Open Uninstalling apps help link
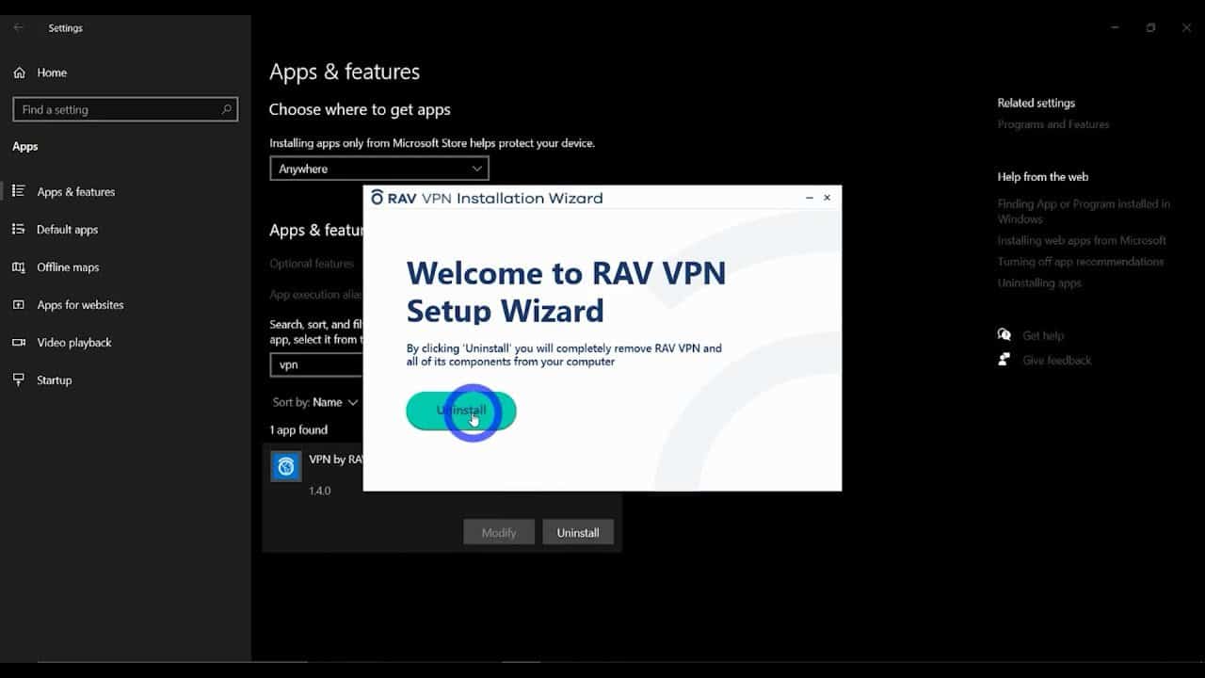 1039,282
